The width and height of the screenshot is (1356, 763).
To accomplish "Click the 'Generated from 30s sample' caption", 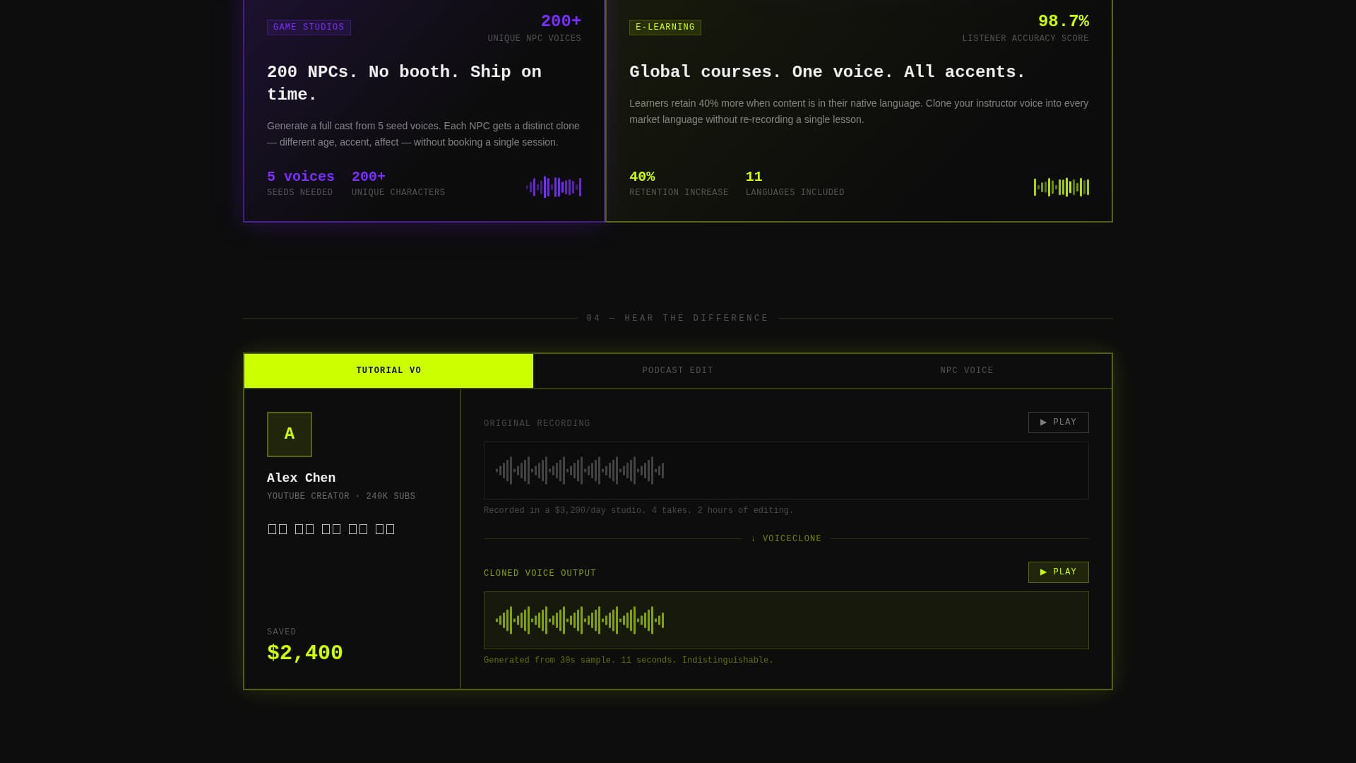I will (x=629, y=661).
